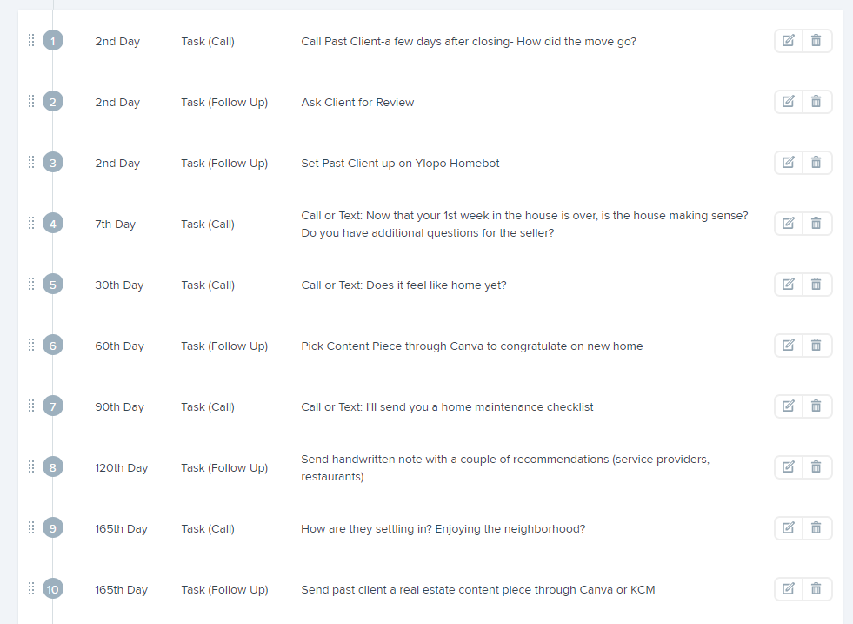Click the drag handle for step 1
The height and width of the screenshot is (624, 853).
pos(31,40)
